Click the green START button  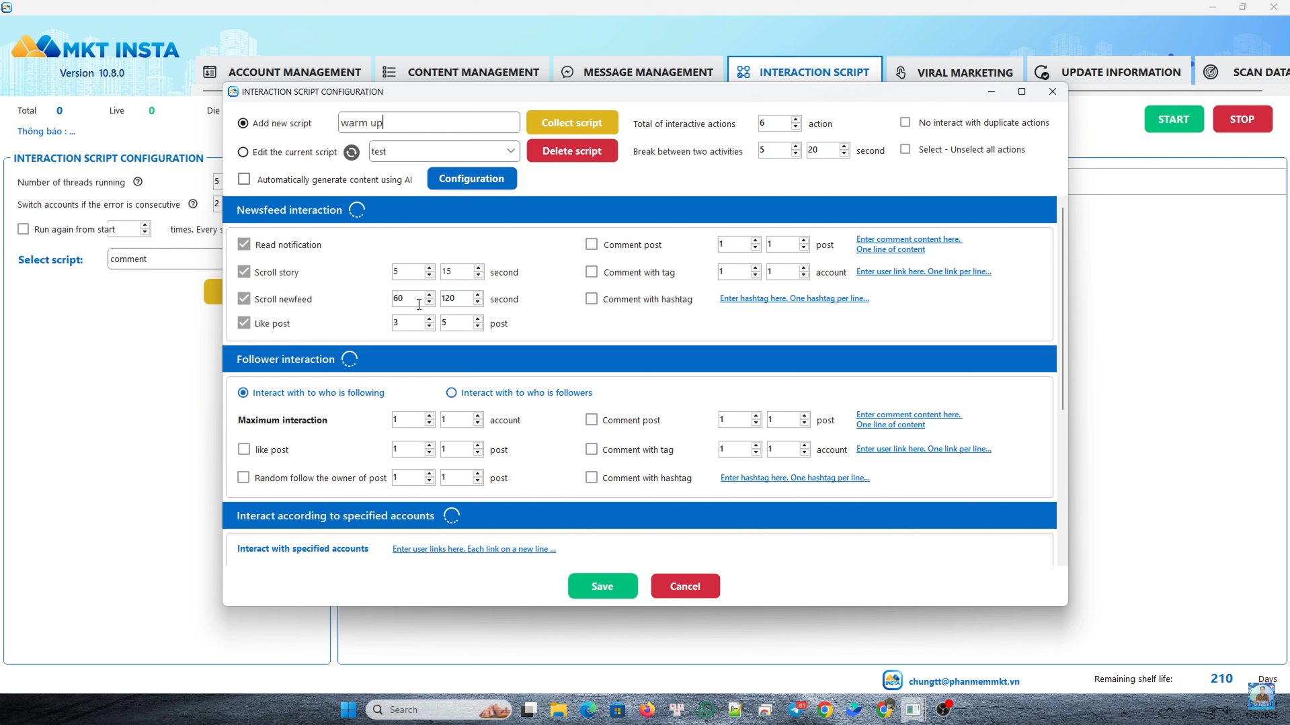1174,119
